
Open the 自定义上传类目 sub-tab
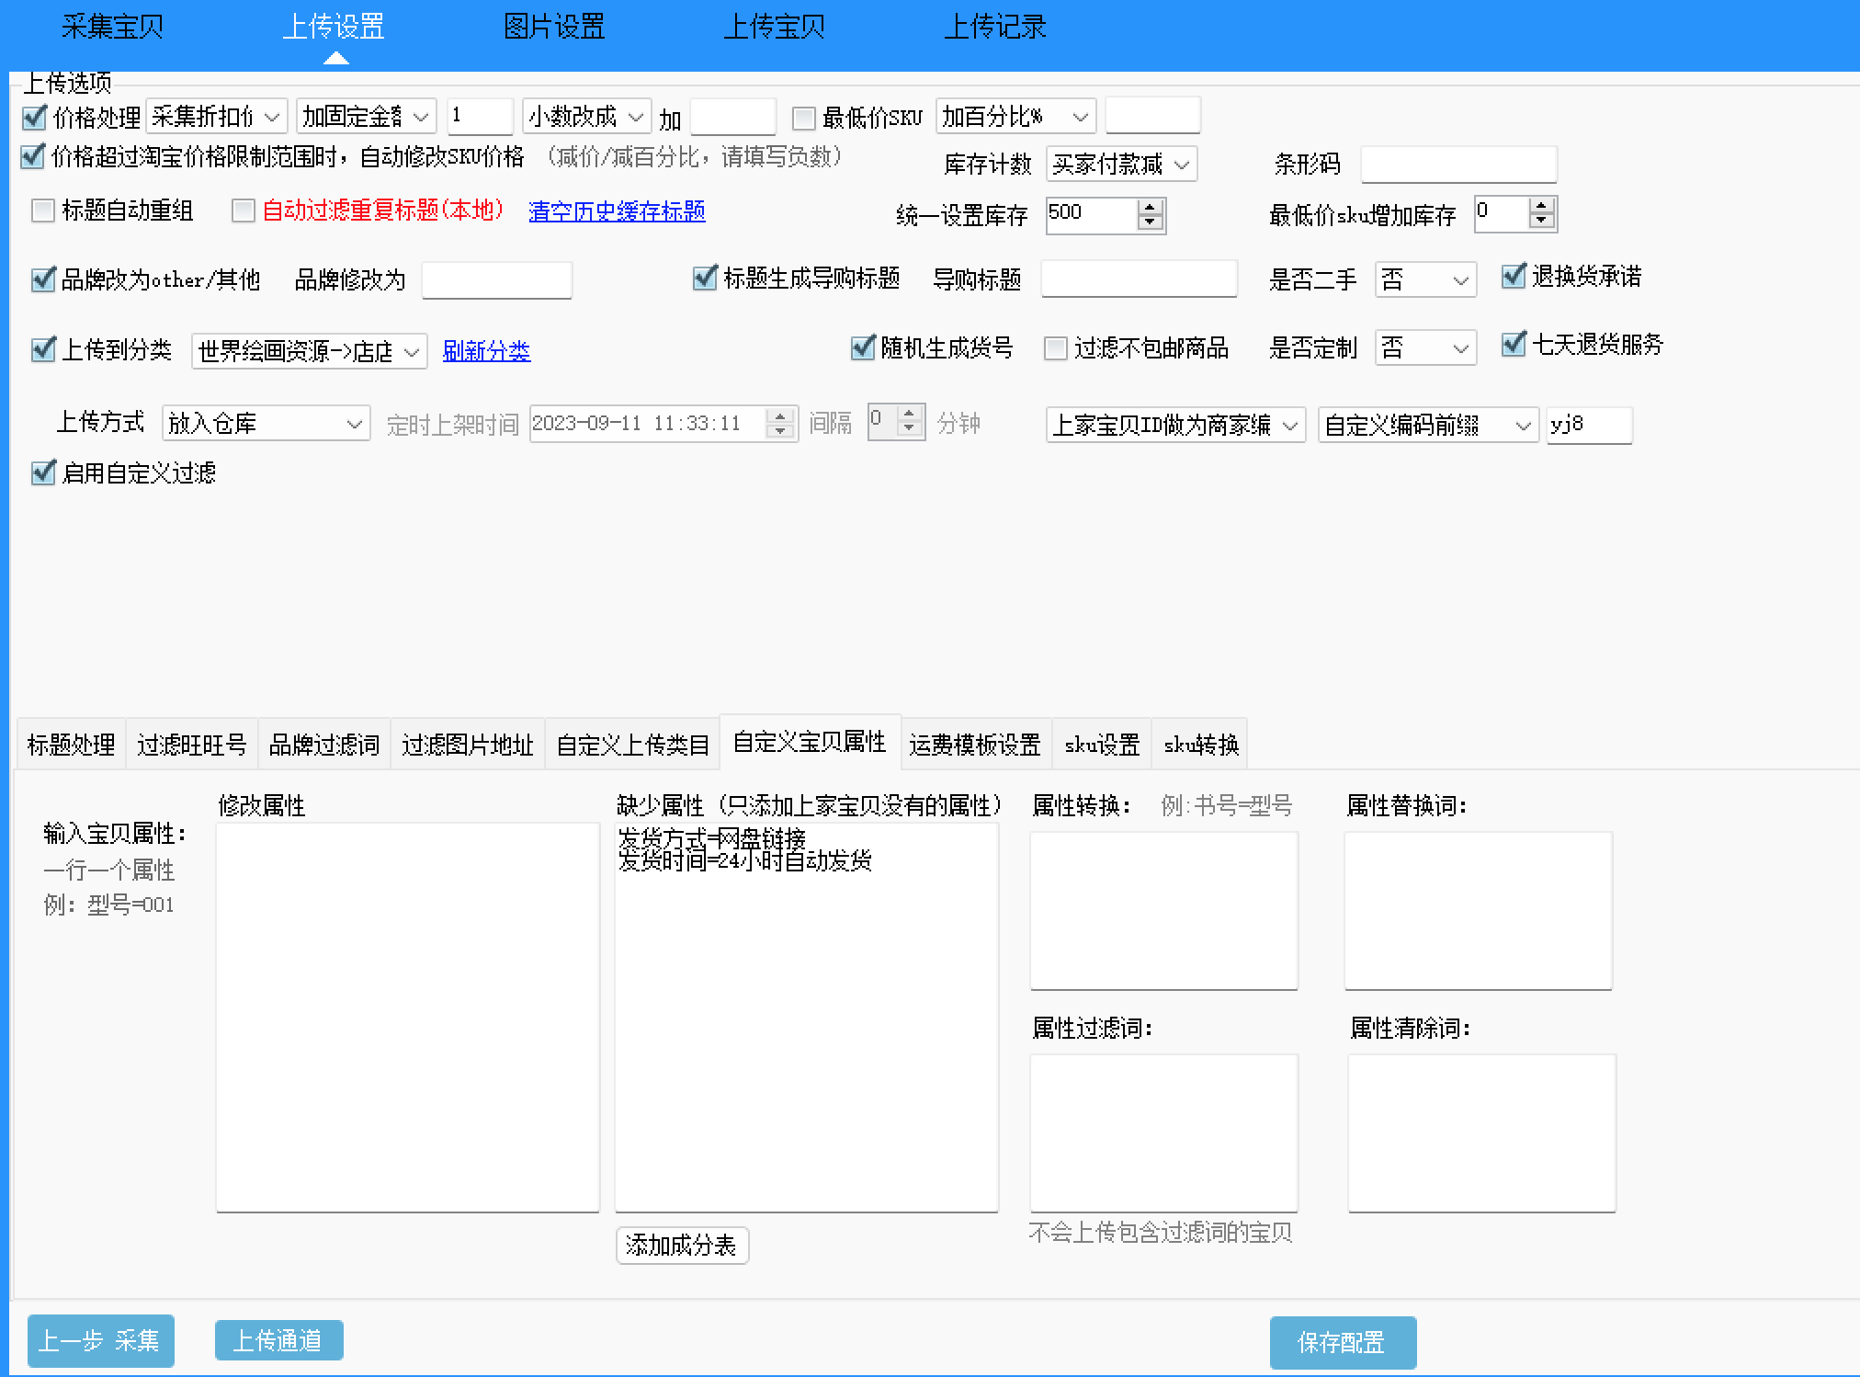(x=633, y=745)
